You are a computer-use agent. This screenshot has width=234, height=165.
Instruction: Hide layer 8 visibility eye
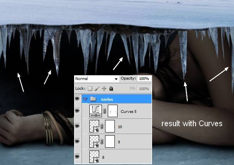(77, 156)
